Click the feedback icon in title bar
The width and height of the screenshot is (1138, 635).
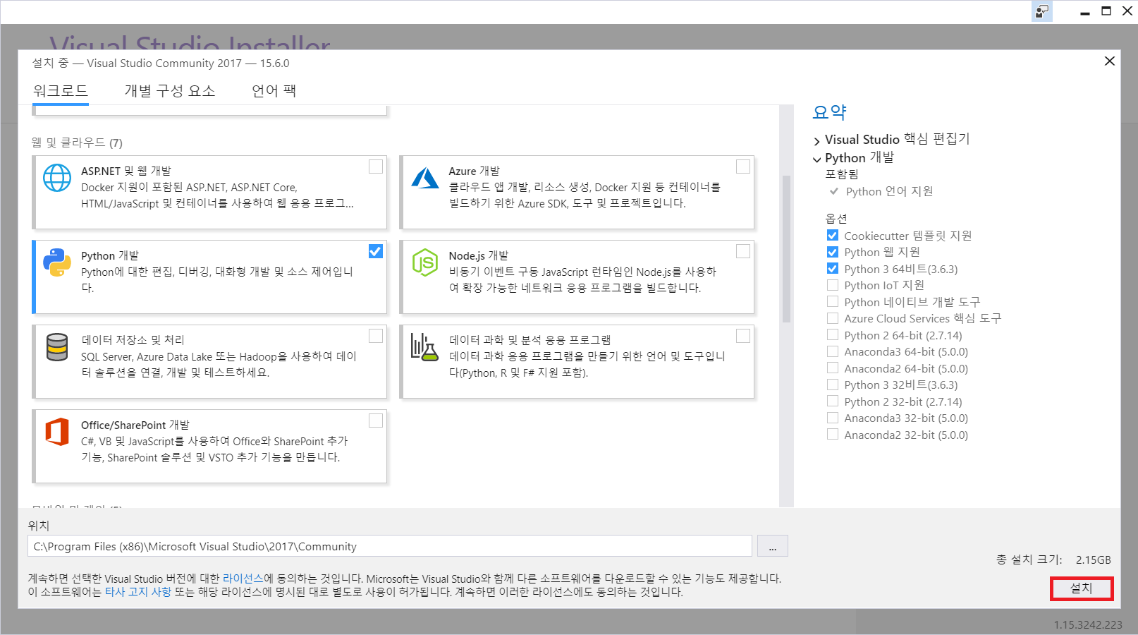click(x=1041, y=11)
